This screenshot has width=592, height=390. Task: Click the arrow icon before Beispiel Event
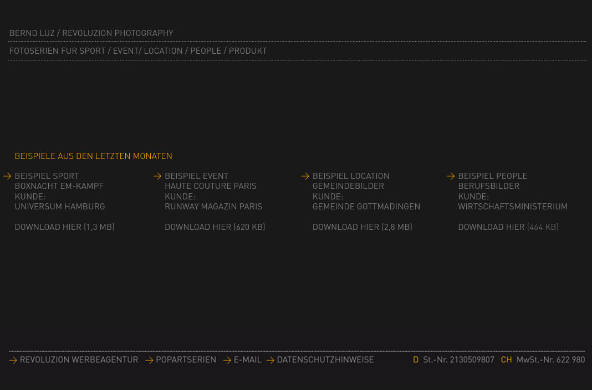click(157, 177)
